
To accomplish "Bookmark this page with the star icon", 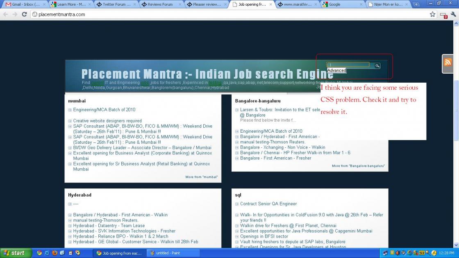I will pyautogui.click(x=432, y=14).
